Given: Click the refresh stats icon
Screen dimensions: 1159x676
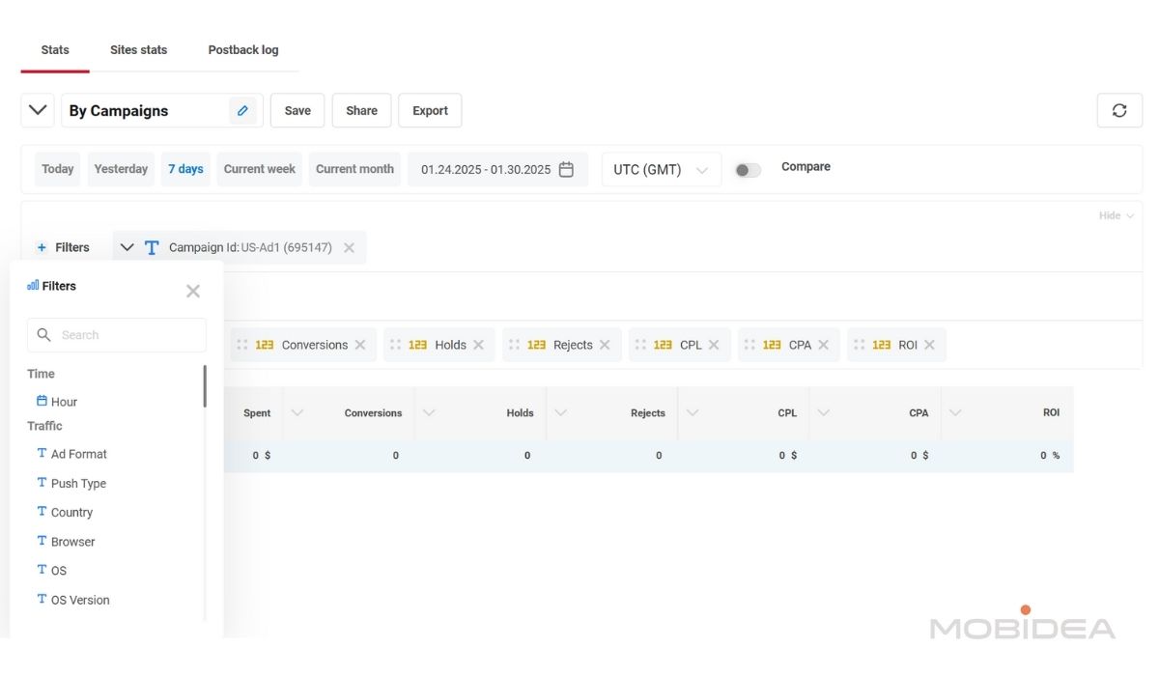Looking at the screenshot, I should (x=1119, y=111).
